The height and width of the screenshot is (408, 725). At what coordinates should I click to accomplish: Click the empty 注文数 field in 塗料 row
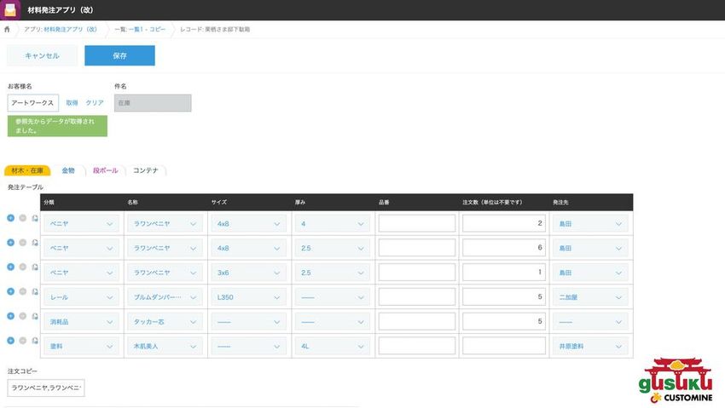coord(504,347)
